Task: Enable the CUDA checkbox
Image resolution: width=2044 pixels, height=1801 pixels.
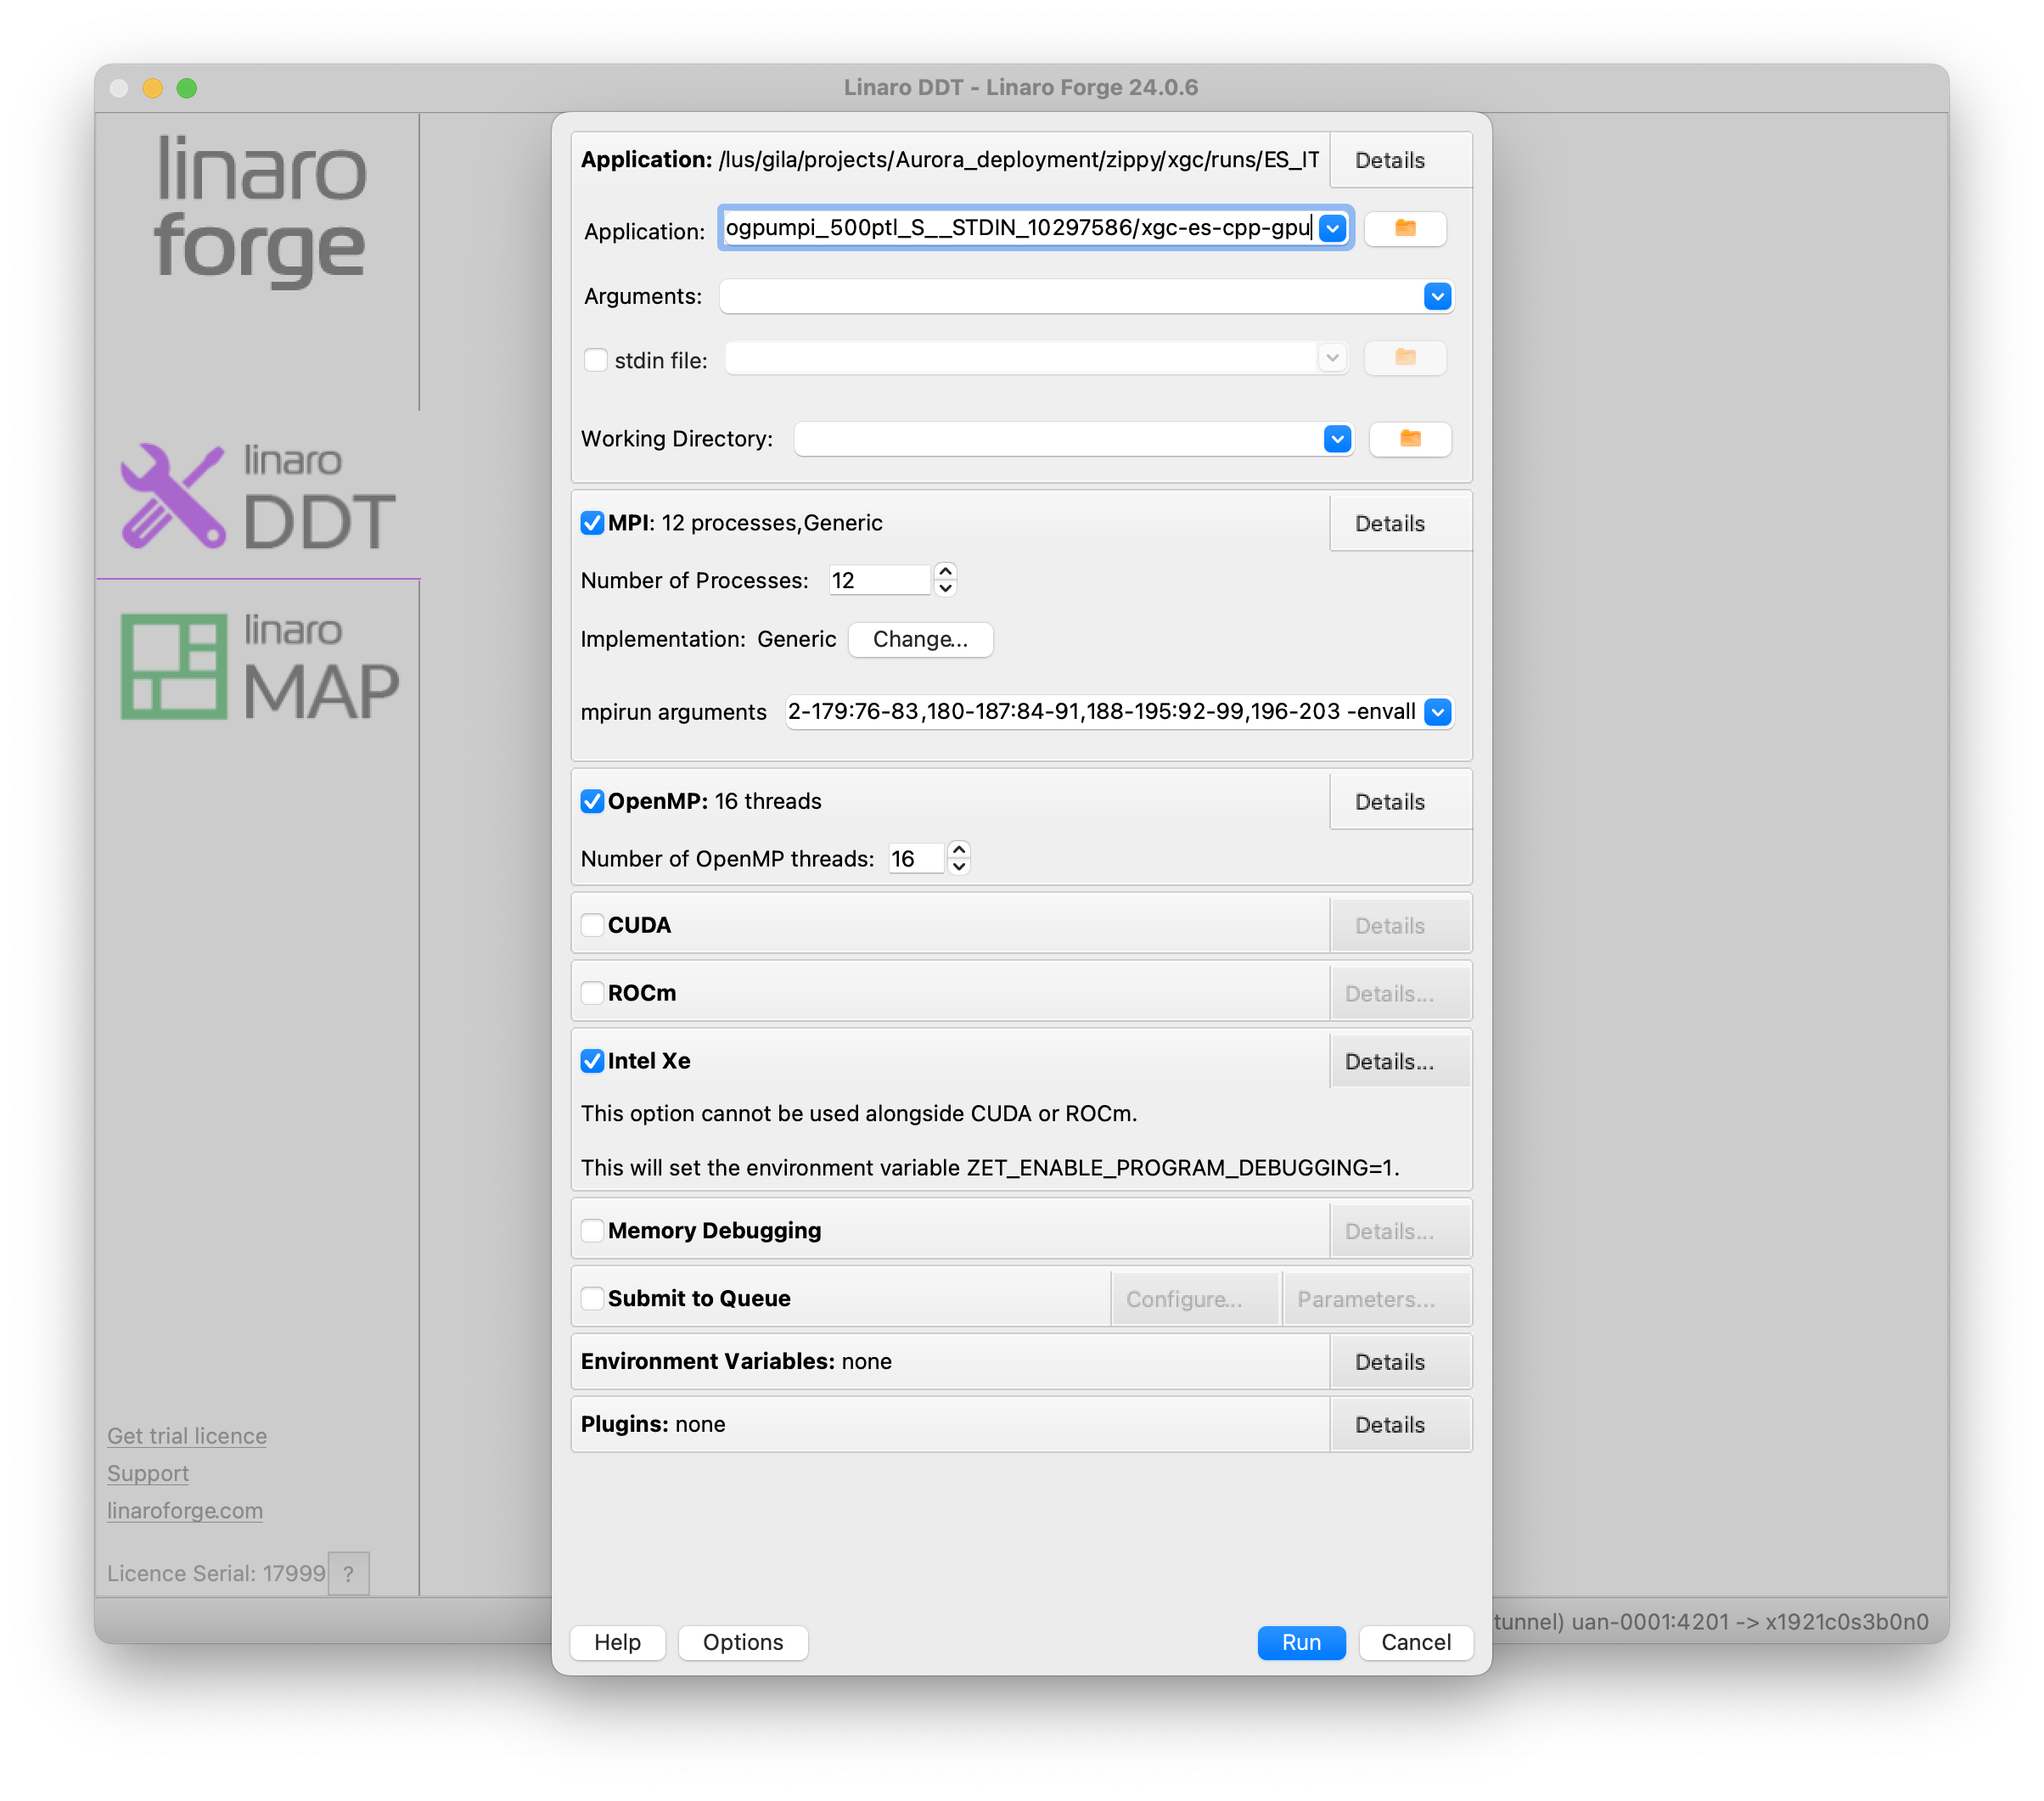Action: point(592,925)
